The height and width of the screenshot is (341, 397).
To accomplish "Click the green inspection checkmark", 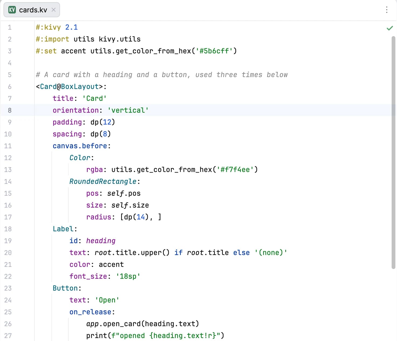I will pos(389,28).
